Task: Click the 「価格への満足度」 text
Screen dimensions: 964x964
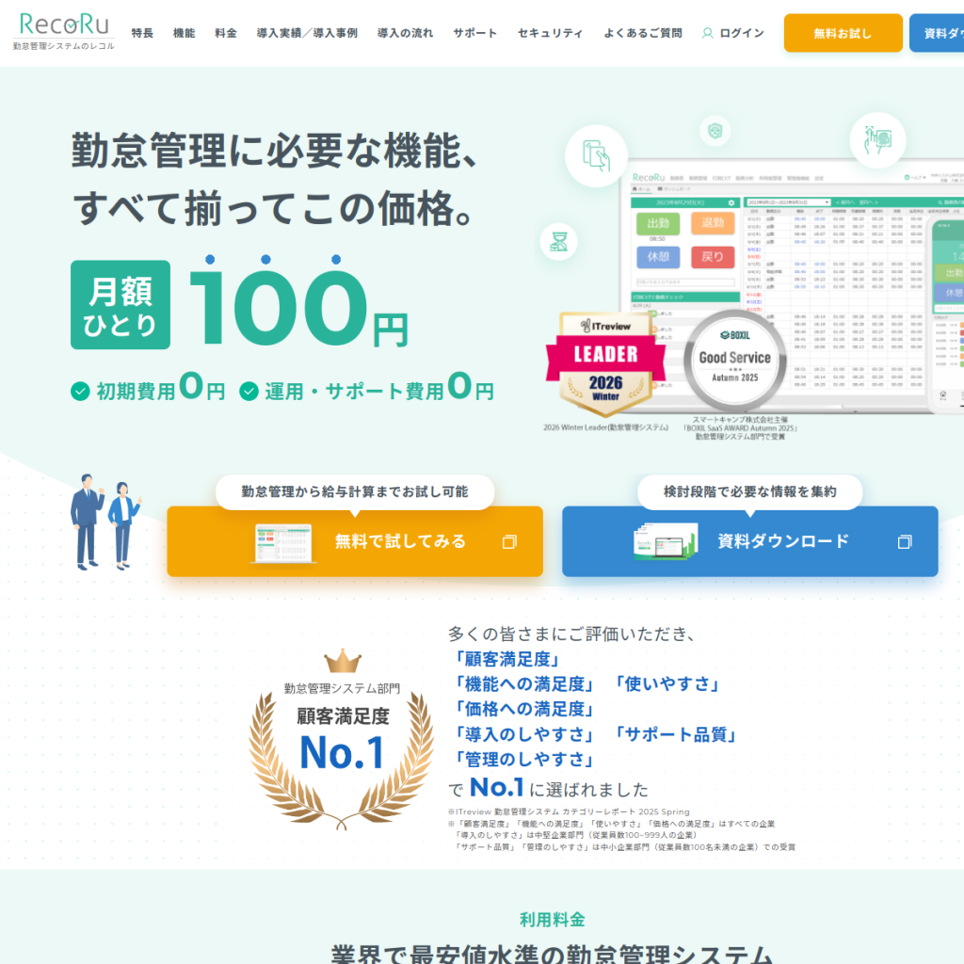Action: pos(523,710)
